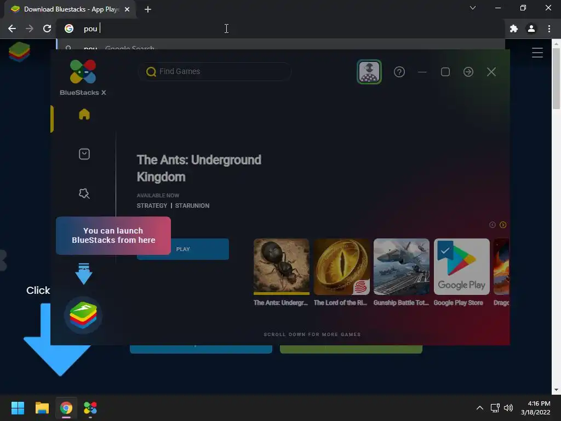The width and height of the screenshot is (561, 421).
Task: Select The Lord of the Rings thumbnail
Action: click(x=341, y=267)
